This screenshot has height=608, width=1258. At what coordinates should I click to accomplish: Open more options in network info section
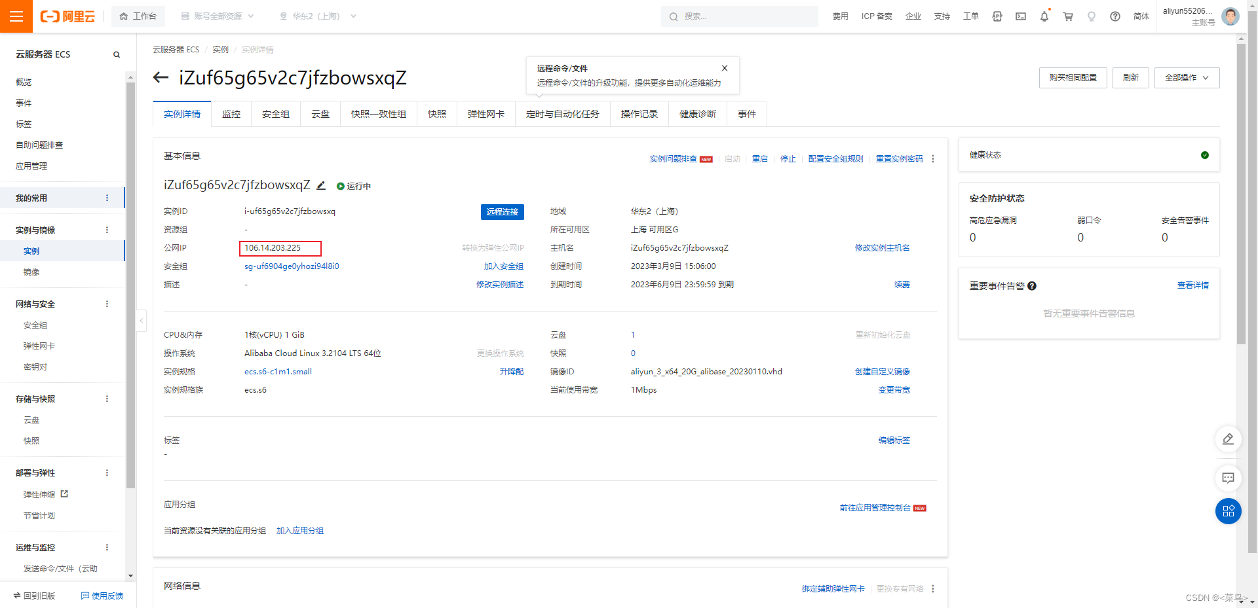click(x=933, y=589)
